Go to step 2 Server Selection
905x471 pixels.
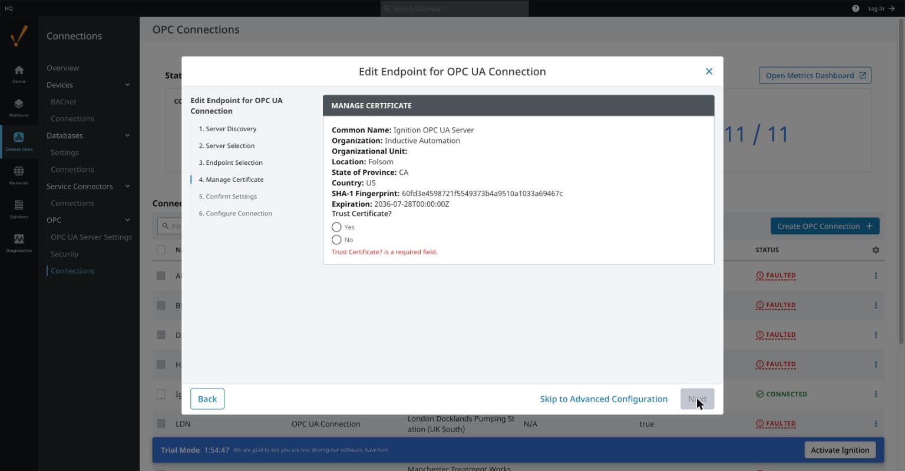point(227,146)
